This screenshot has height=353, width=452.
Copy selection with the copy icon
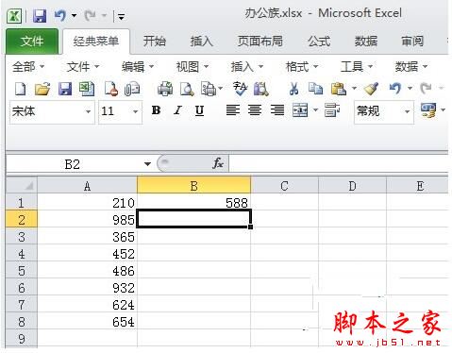coord(315,89)
